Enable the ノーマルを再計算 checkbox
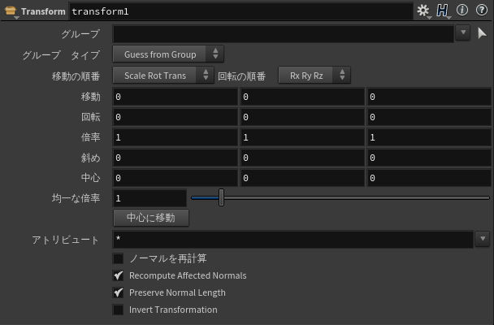The width and height of the screenshot is (494, 325). point(119,258)
